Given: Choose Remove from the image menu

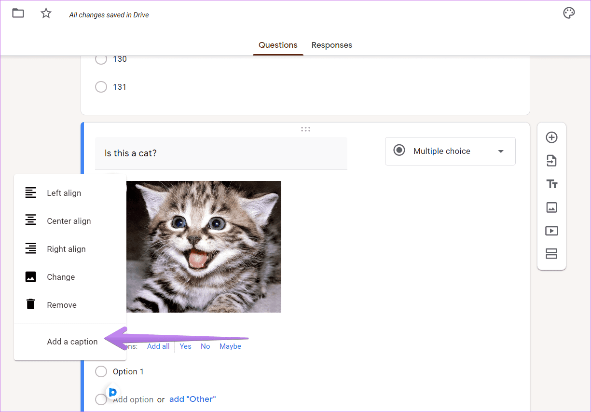Looking at the screenshot, I should coord(70,305).
